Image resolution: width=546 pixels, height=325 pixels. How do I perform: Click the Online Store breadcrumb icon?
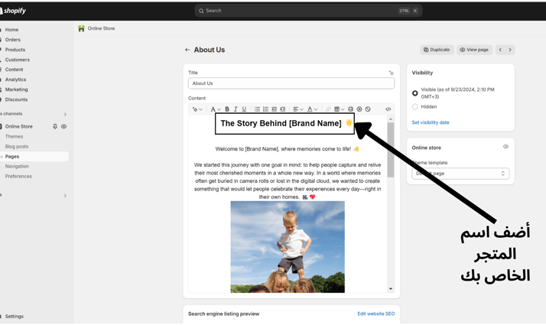[81, 28]
